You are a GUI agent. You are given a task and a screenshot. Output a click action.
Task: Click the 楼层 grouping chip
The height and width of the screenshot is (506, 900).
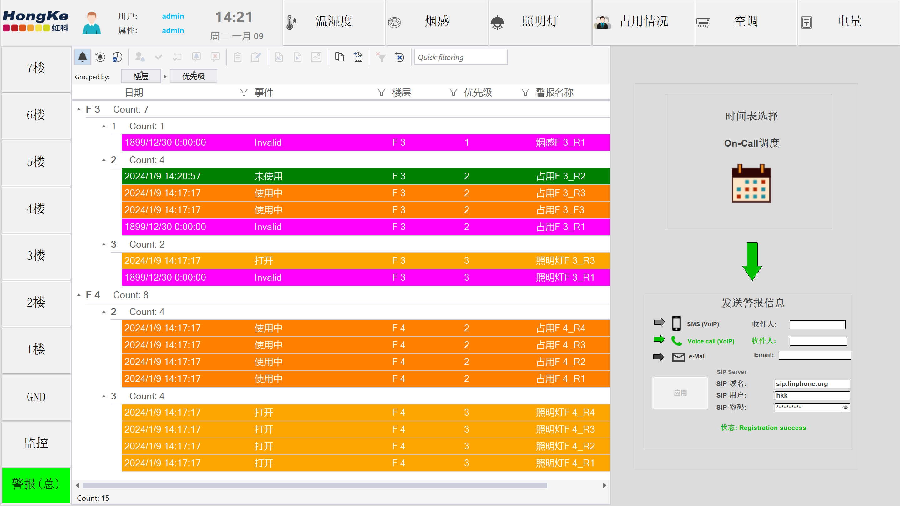141,76
